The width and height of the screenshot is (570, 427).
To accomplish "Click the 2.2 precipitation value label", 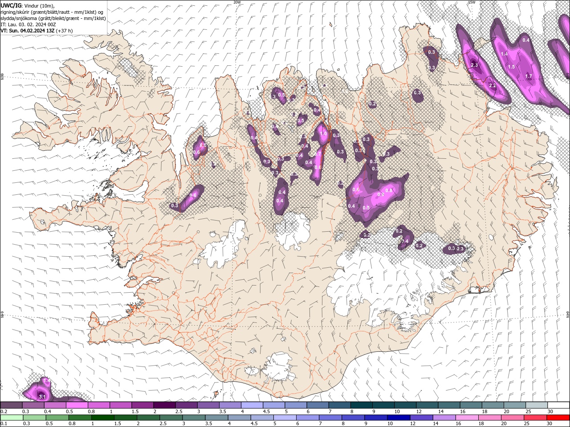I will [492, 85].
